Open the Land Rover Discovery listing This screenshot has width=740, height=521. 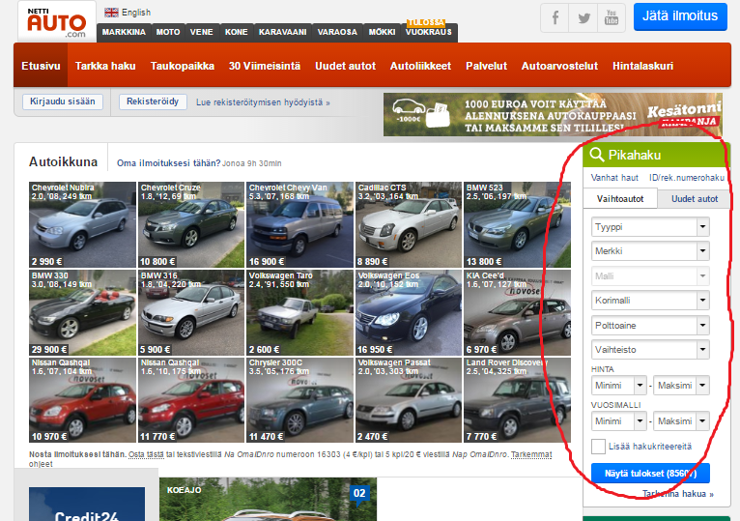coord(517,400)
